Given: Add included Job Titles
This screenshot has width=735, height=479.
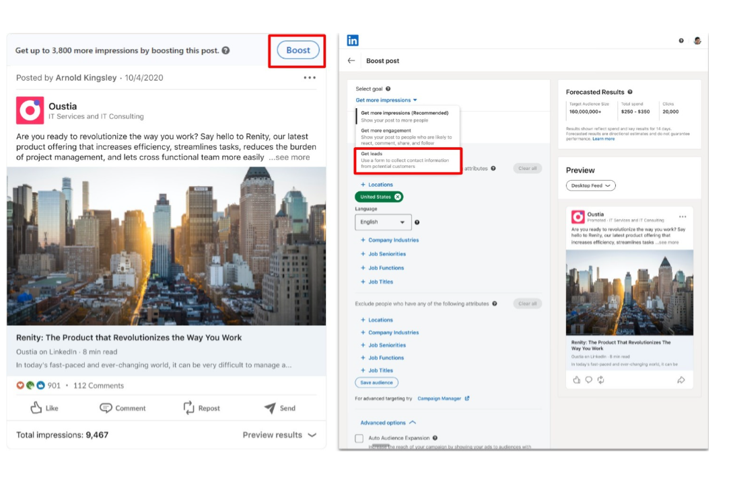Looking at the screenshot, I should 377,282.
